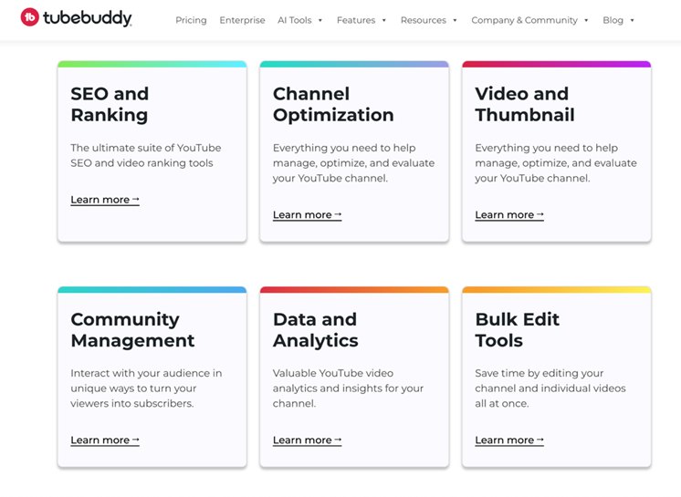
Task: Click the TubeBuddy logo icon
Action: tap(29, 18)
